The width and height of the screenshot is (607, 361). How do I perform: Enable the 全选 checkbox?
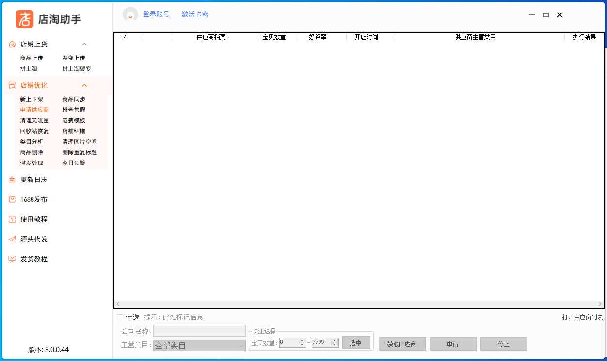coord(119,317)
